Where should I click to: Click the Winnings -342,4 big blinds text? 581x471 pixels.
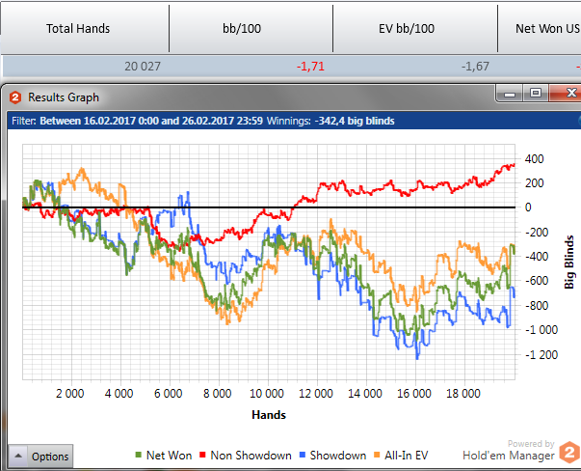[x=330, y=121]
